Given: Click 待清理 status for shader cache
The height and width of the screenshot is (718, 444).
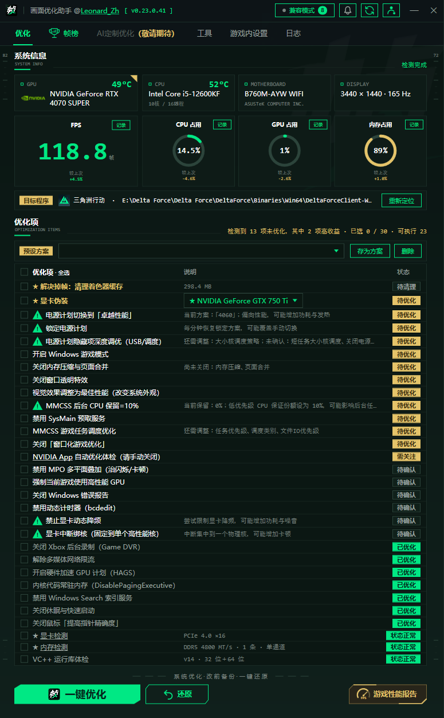Looking at the screenshot, I should pyautogui.click(x=407, y=287).
